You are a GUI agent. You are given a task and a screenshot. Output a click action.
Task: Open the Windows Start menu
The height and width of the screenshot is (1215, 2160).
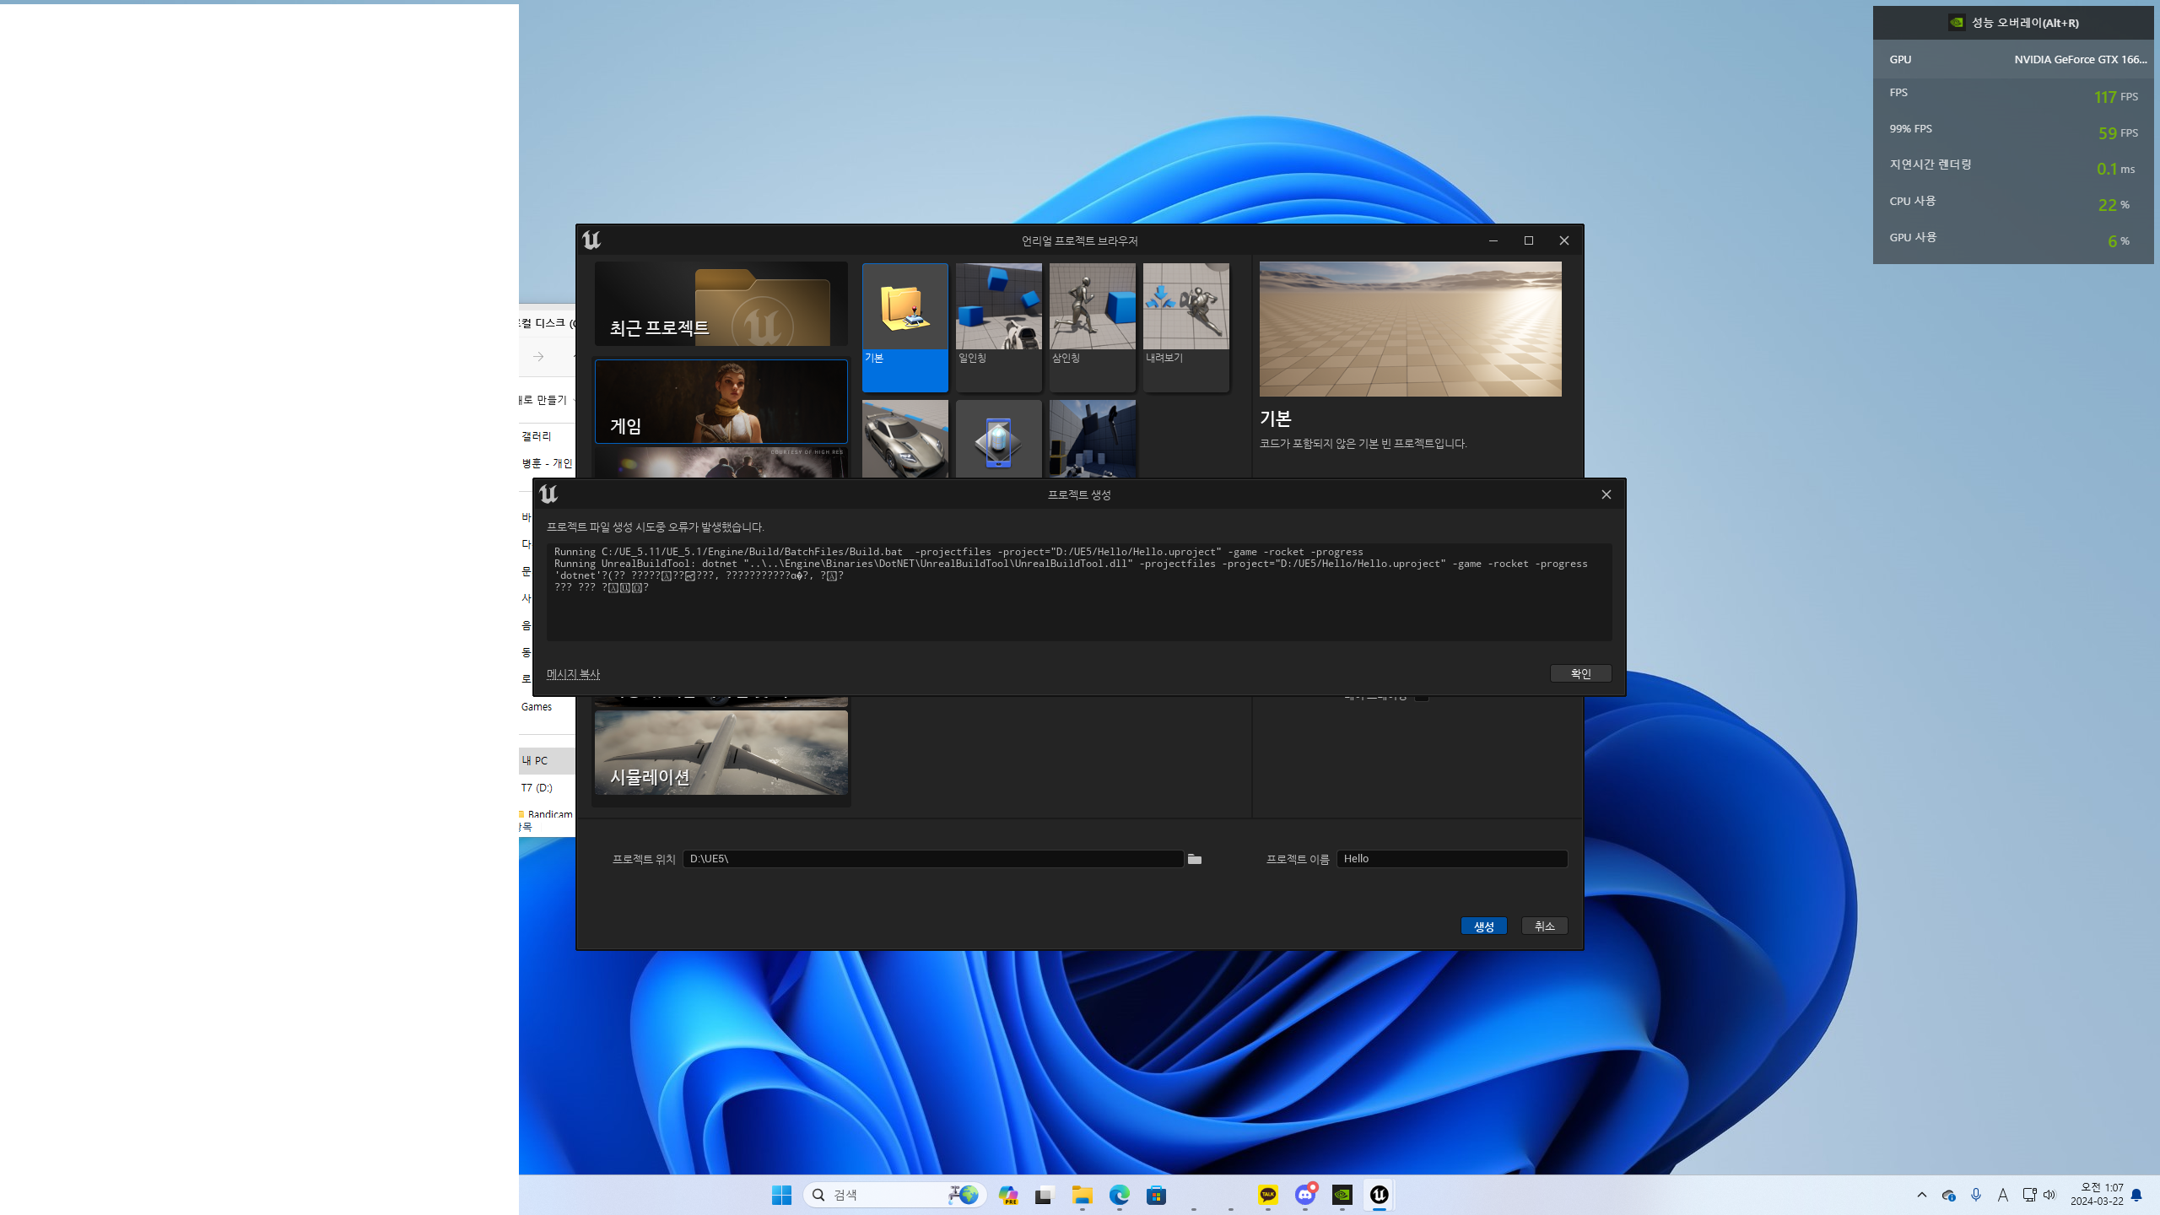781,1195
